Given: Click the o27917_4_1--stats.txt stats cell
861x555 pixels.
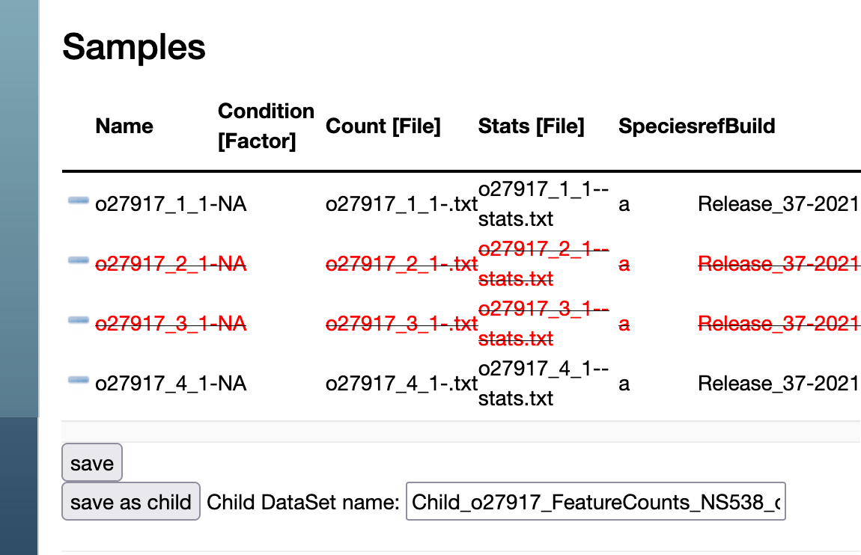Looking at the screenshot, I should 544,383.
